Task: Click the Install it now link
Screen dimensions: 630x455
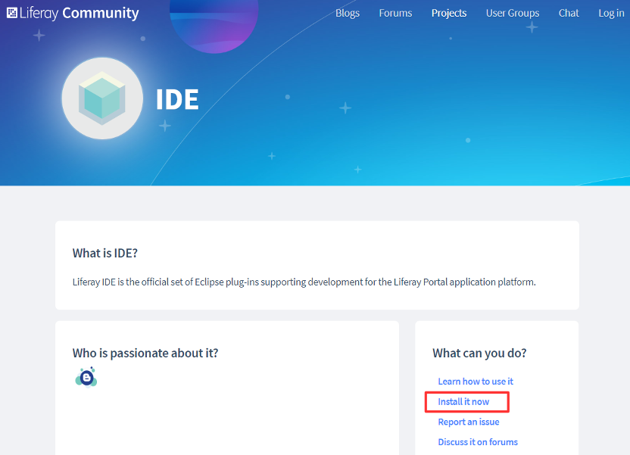Action: [463, 401]
